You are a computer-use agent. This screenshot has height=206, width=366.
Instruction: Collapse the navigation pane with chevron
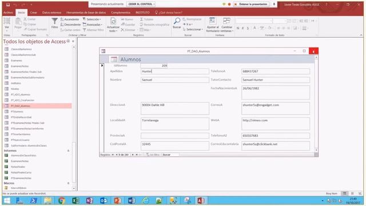click(x=73, y=41)
